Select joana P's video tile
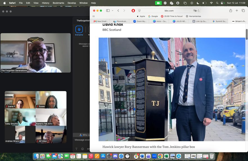This screenshot has width=248, height=161. 20,100
